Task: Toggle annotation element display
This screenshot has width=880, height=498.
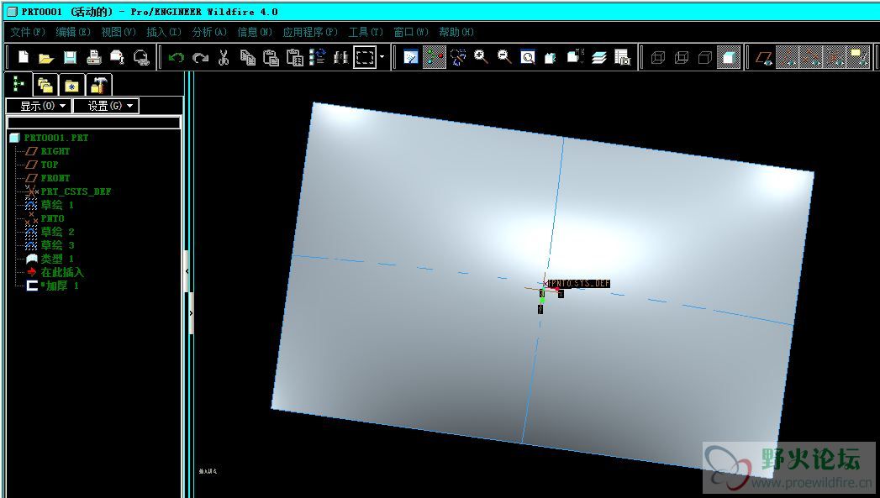Action: click(858, 57)
